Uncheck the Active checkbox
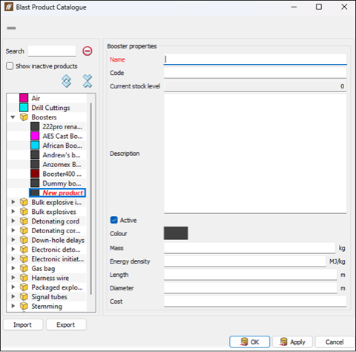The width and height of the screenshot is (356, 352). [x=114, y=220]
